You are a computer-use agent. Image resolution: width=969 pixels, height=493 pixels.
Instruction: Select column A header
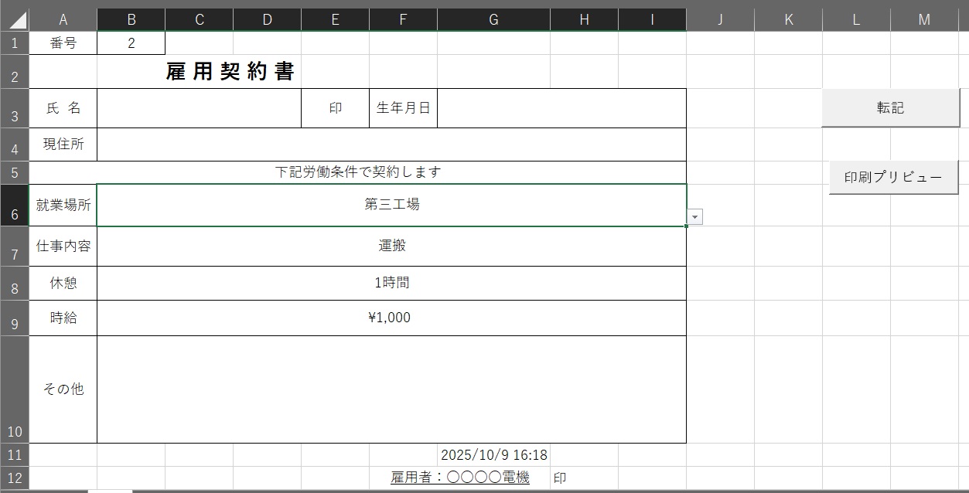(63, 20)
